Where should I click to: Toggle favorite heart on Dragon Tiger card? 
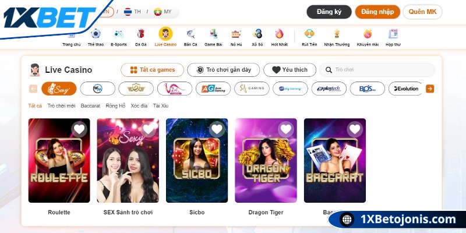click(x=286, y=129)
